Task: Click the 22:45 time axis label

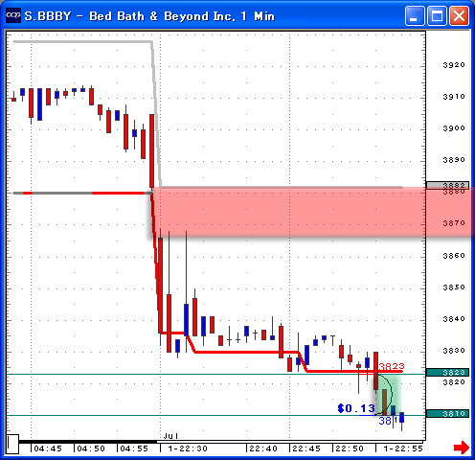Action: (x=306, y=448)
